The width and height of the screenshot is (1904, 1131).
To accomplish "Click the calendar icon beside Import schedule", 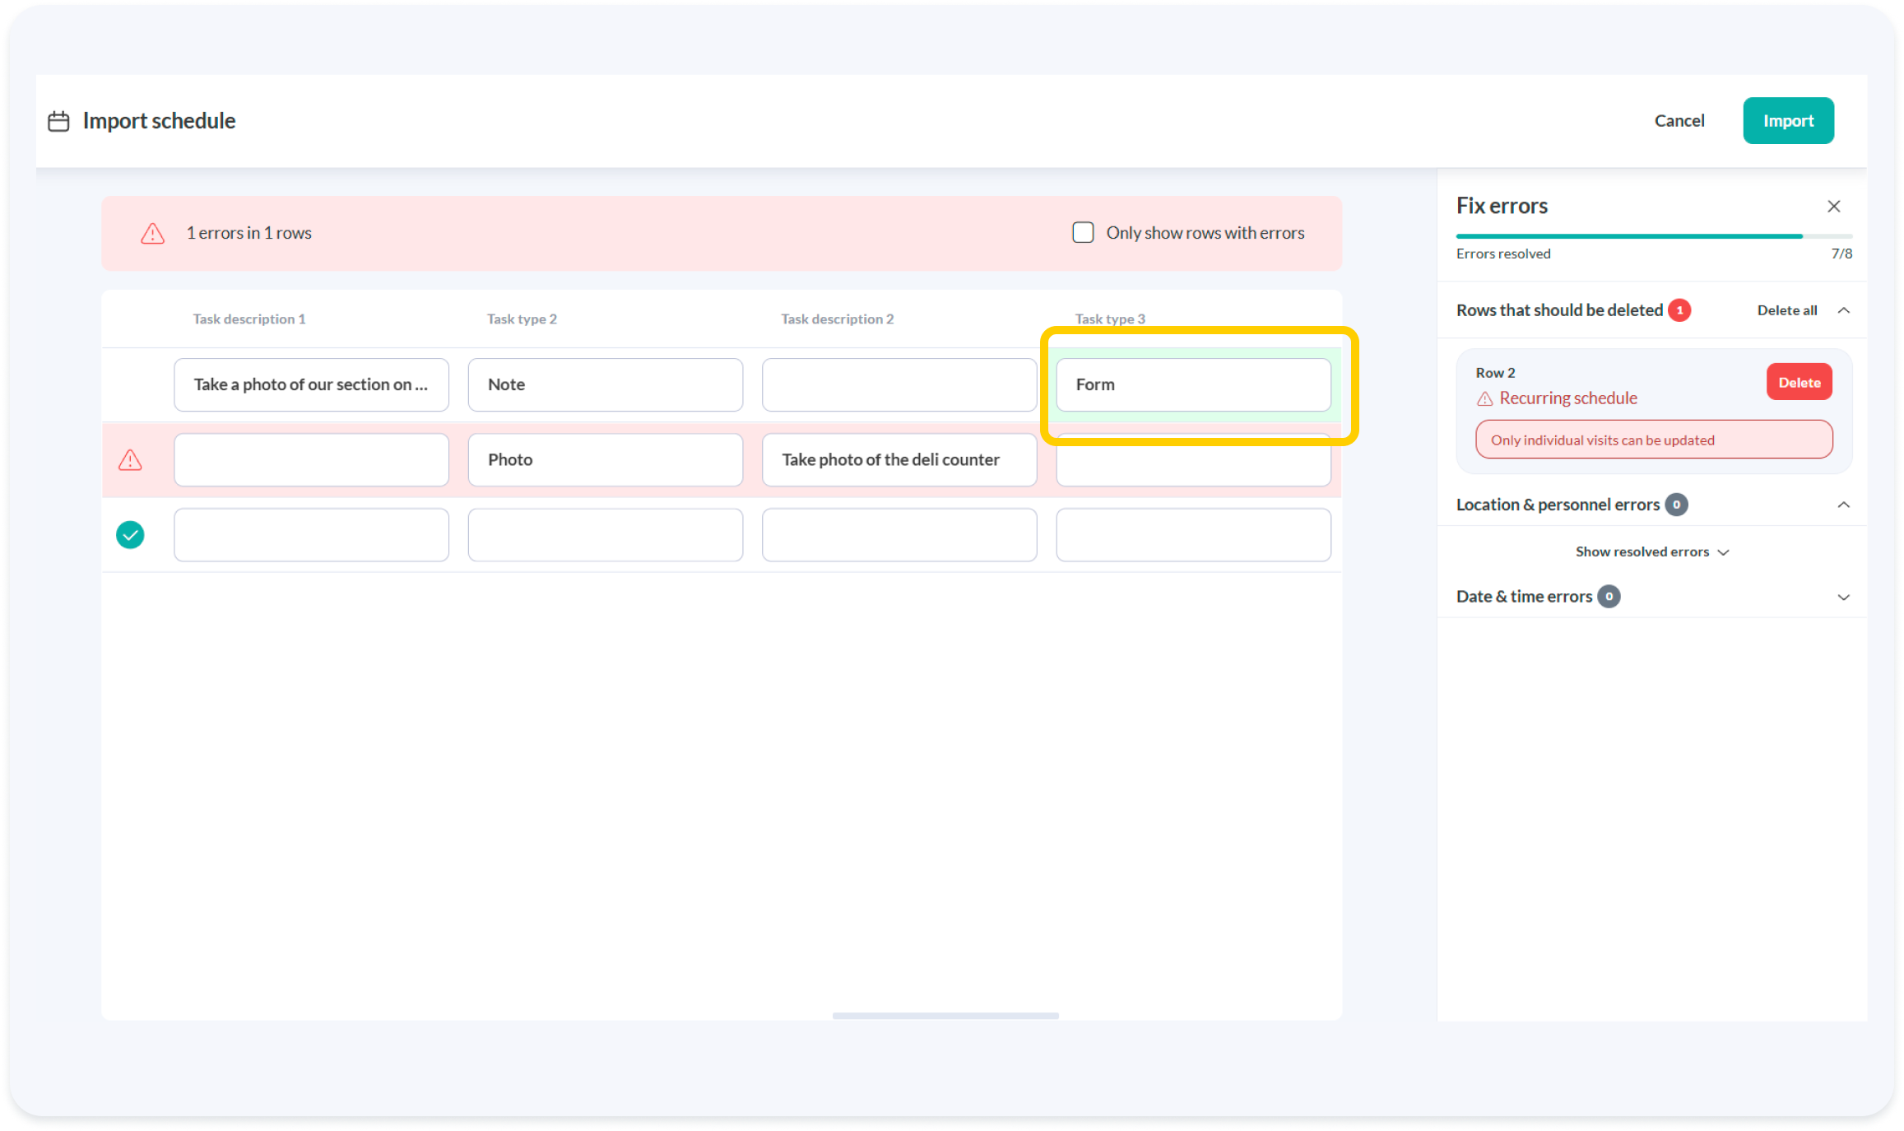I will [58, 121].
